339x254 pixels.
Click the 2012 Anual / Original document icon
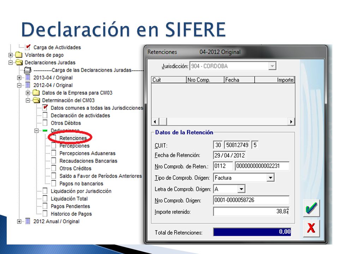point(28,221)
